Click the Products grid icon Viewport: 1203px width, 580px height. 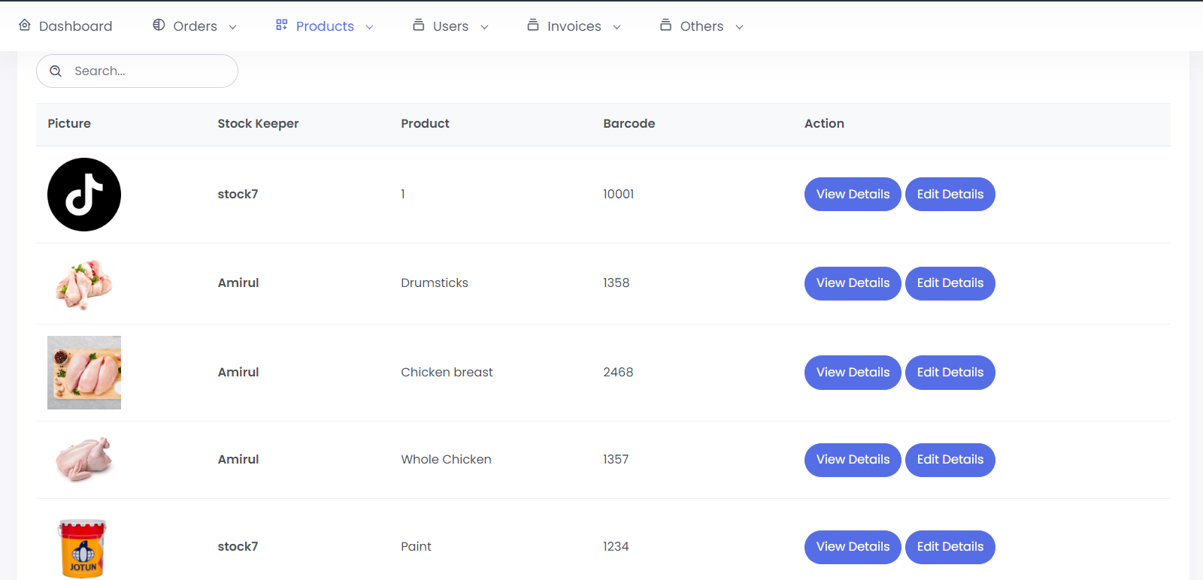282,26
